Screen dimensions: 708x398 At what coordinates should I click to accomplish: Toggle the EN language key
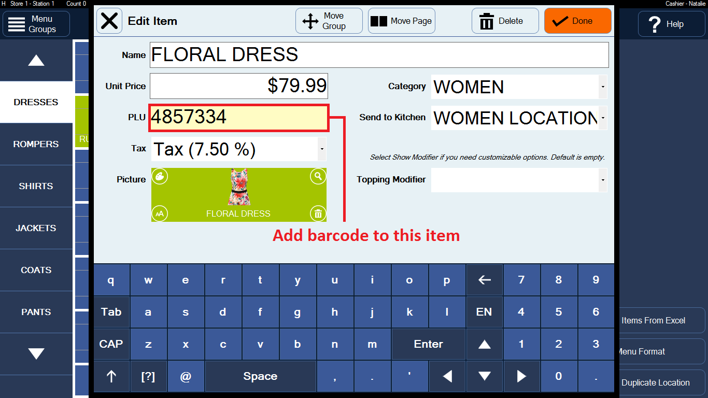pyautogui.click(x=484, y=312)
